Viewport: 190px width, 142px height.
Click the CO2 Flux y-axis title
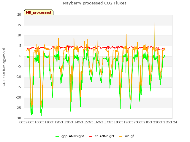[4, 67]
